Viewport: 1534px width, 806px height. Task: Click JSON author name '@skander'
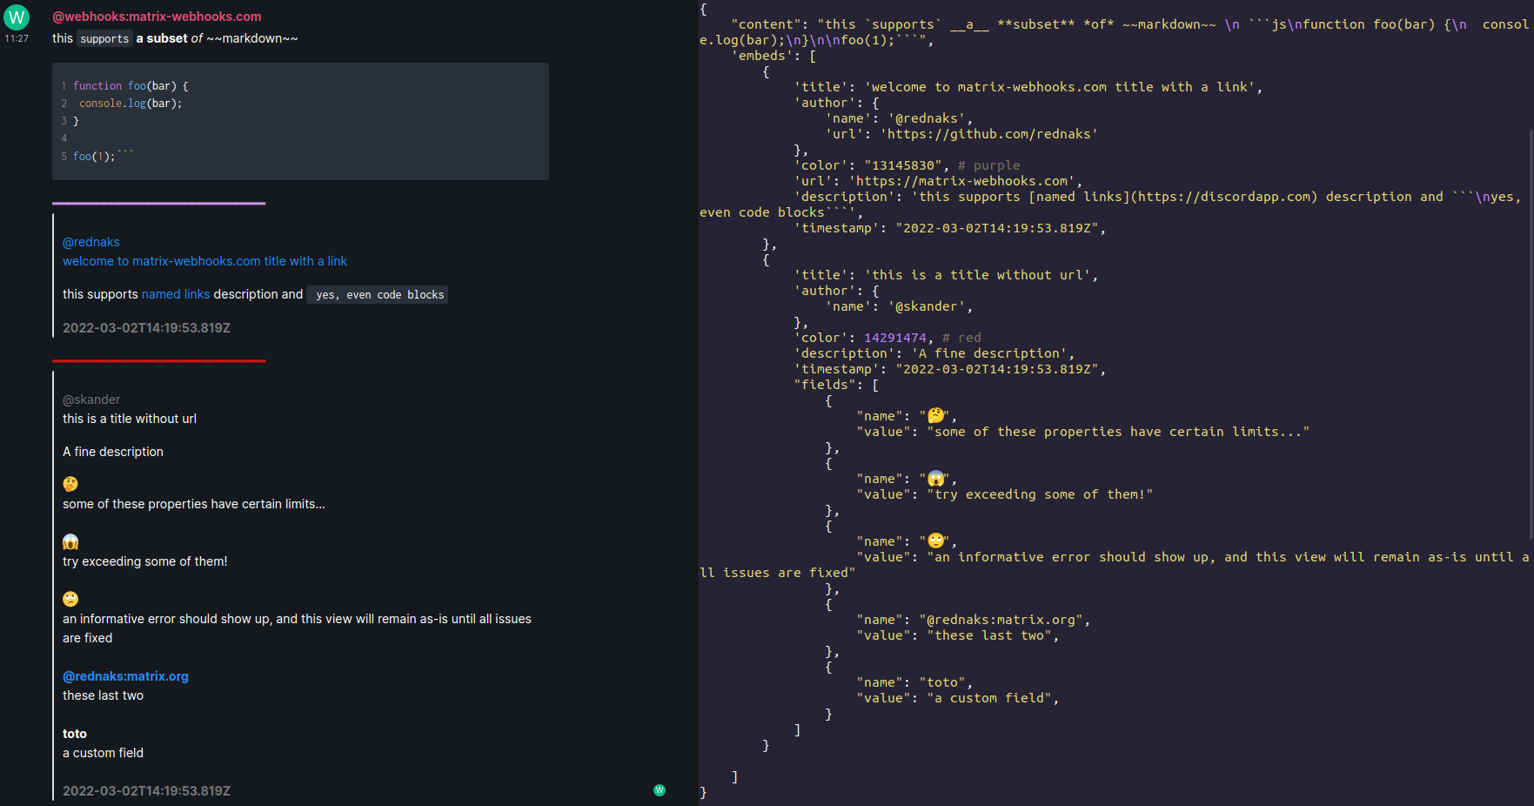click(x=927, y=306)
